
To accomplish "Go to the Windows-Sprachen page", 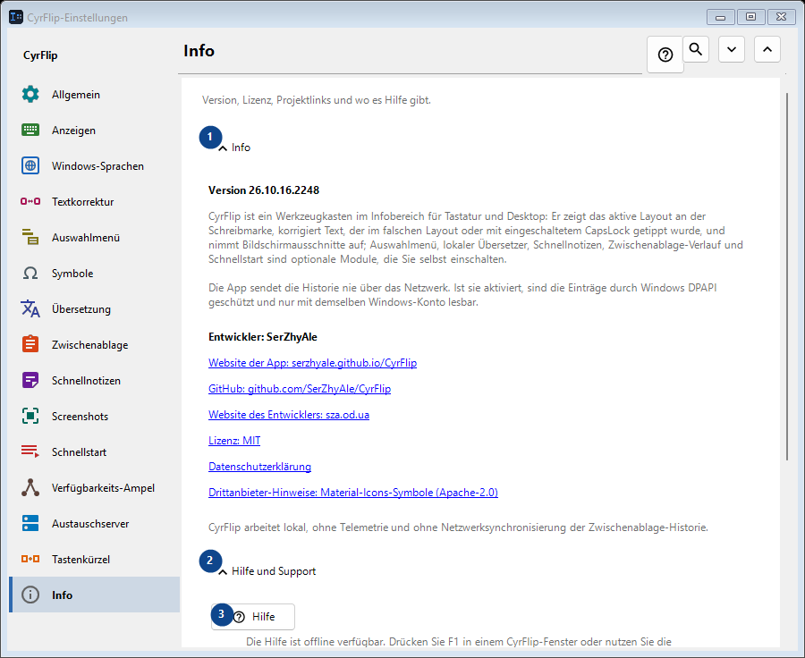I will (x=95, y=165).
